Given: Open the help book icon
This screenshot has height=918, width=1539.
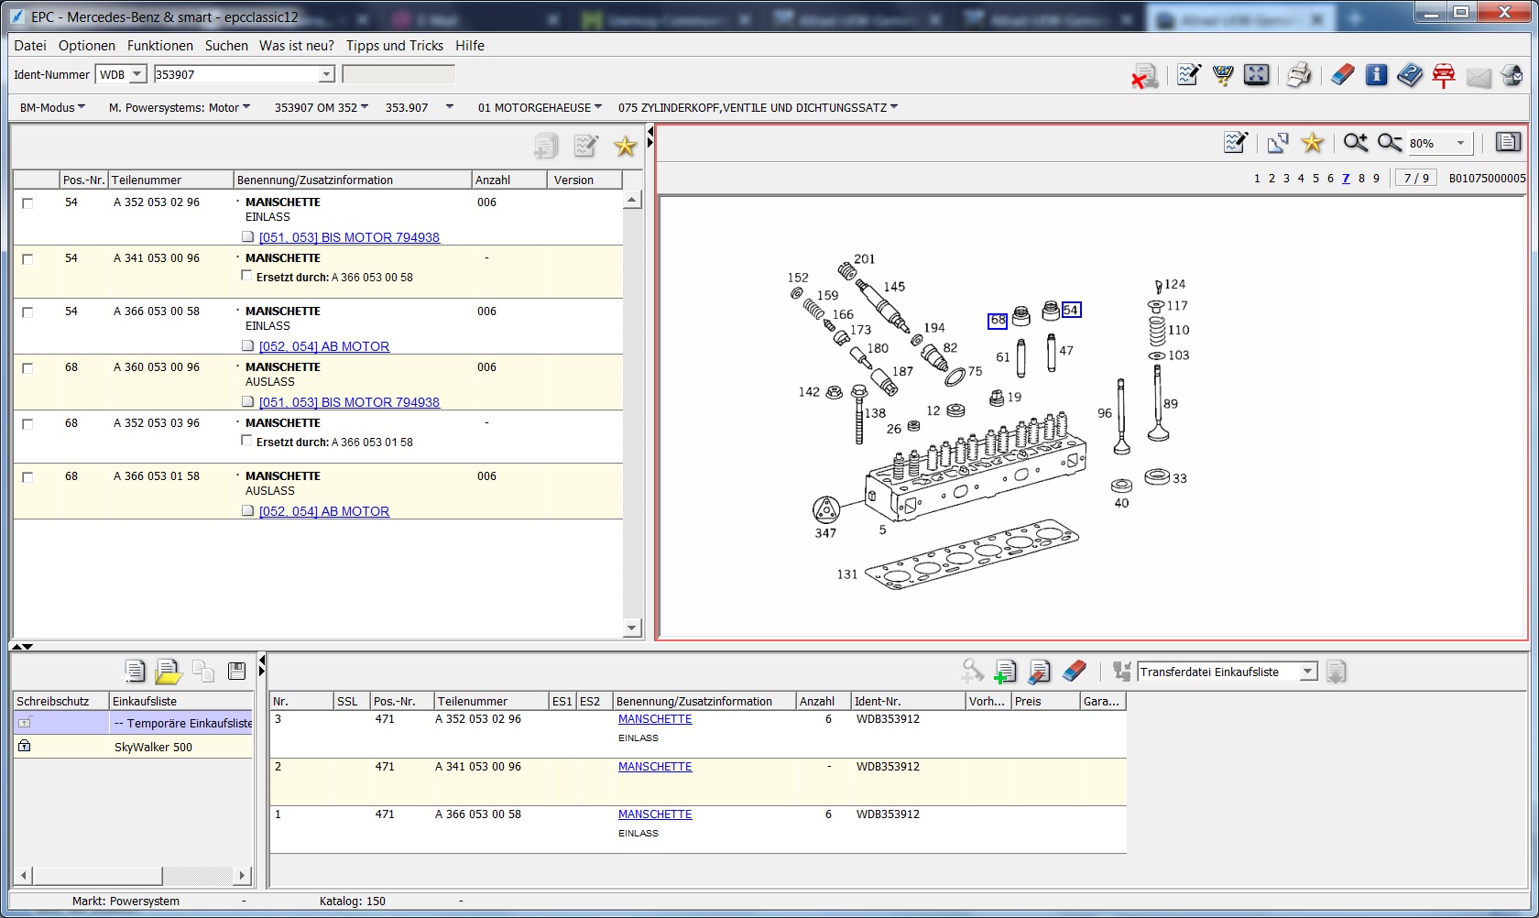Looking at the screenshot, I should pyautogui.click(x=1410, y=75).
